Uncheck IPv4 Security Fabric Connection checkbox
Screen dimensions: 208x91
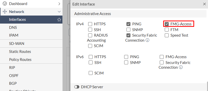(x=128, y=35)
